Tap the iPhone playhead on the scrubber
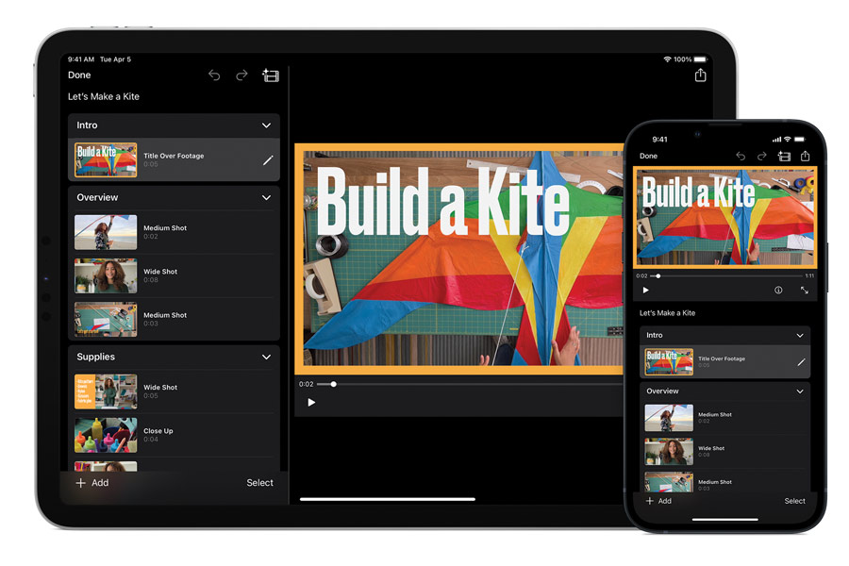Viewport: 849px width, 566px height. 658,276
